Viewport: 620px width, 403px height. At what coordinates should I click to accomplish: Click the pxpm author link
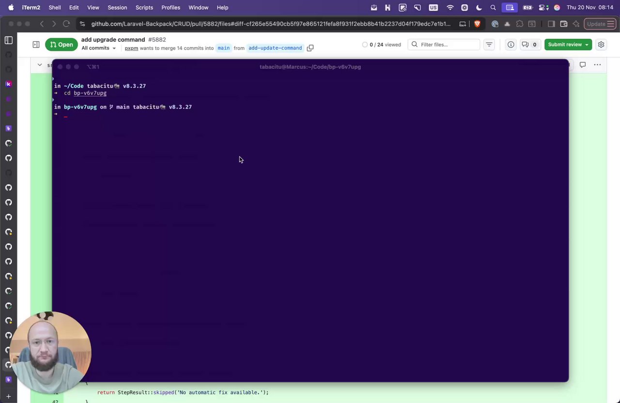tap(131, 48)
